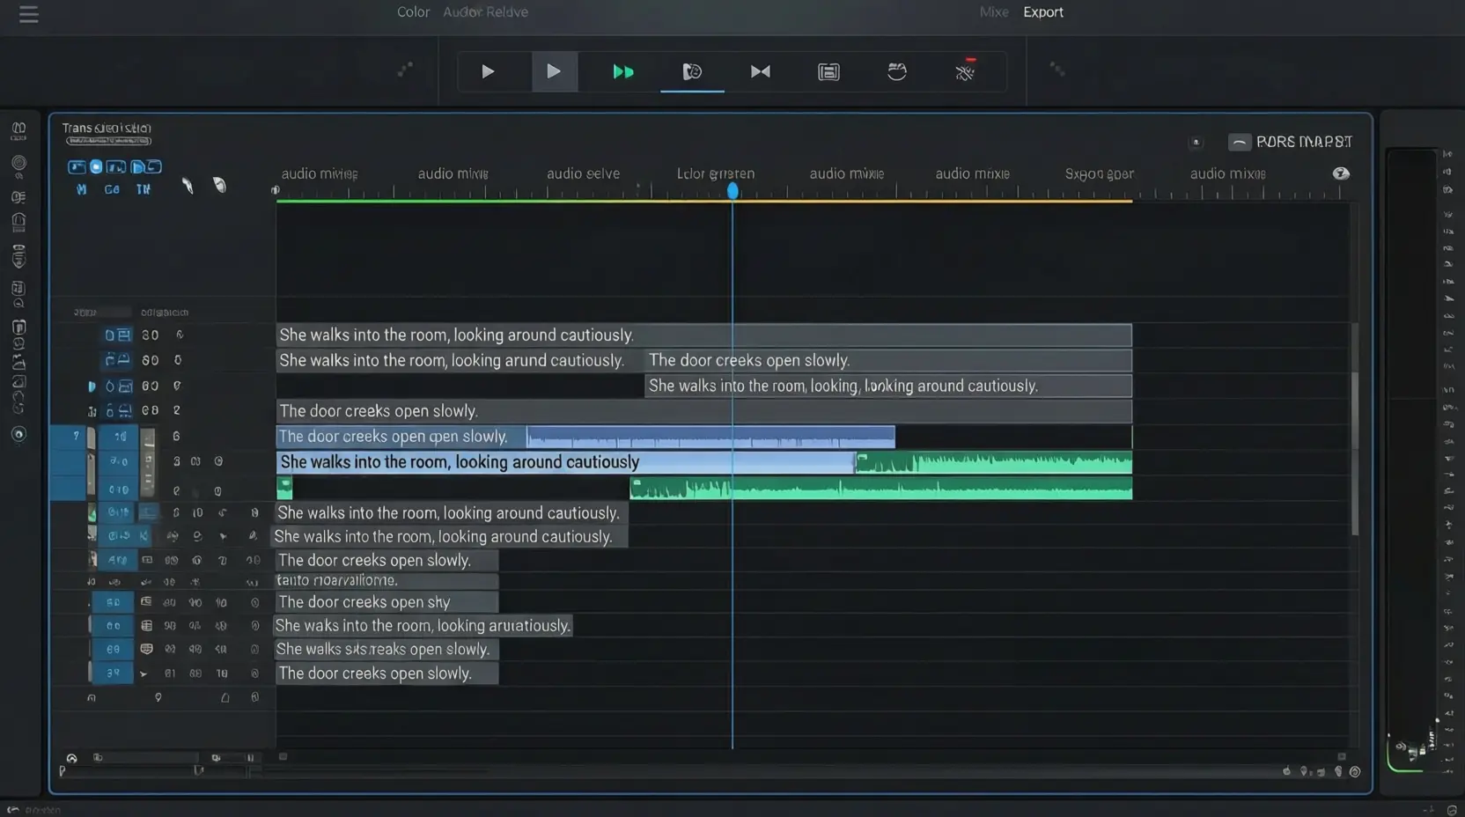Click the highlighted second play button

click(554, 72)
